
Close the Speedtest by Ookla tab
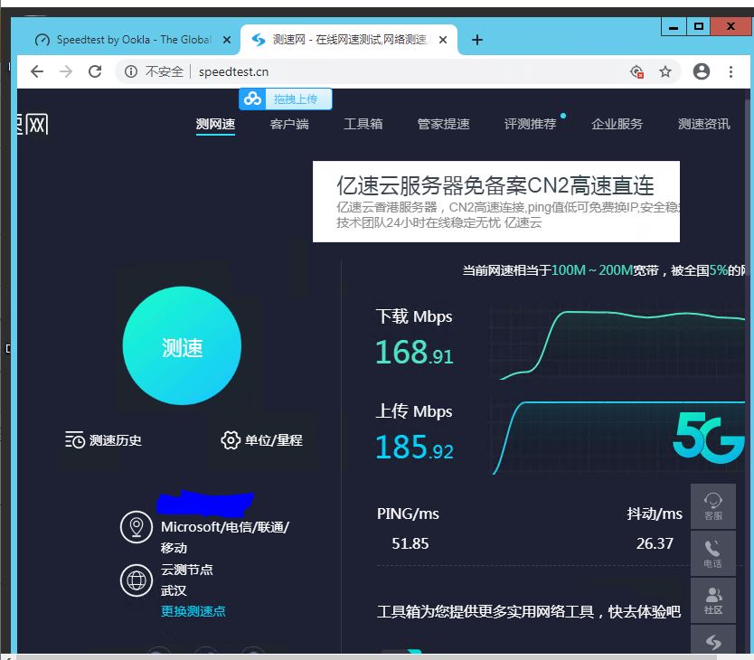(227, 40)
